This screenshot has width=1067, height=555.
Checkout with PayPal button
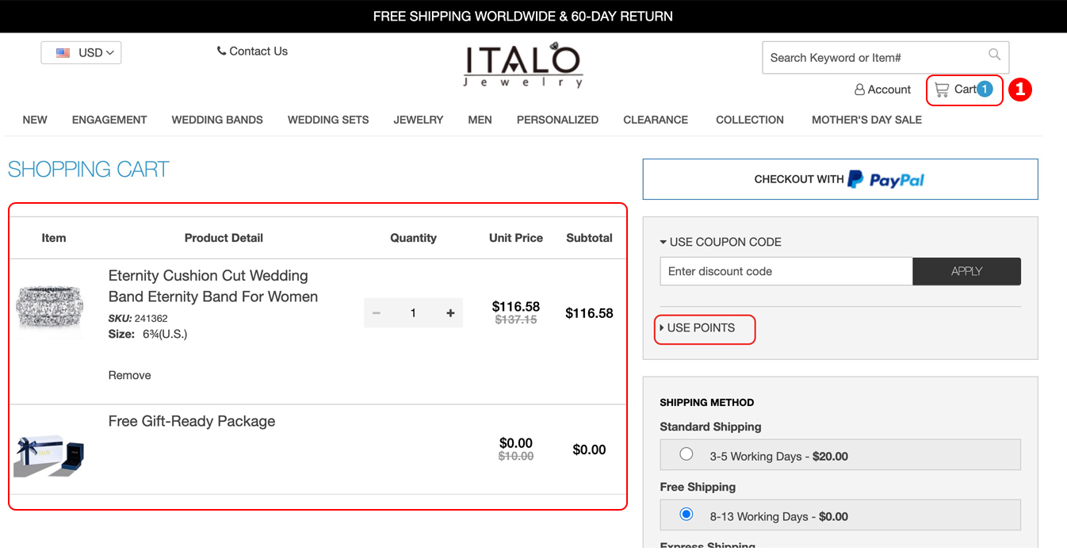[x=839, y=179]
